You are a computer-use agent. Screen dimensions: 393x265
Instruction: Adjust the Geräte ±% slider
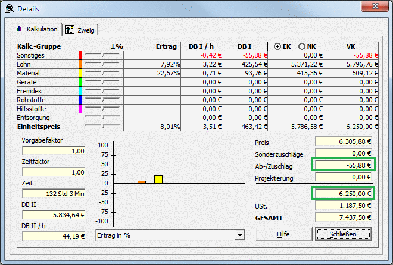tap(102, 82)
